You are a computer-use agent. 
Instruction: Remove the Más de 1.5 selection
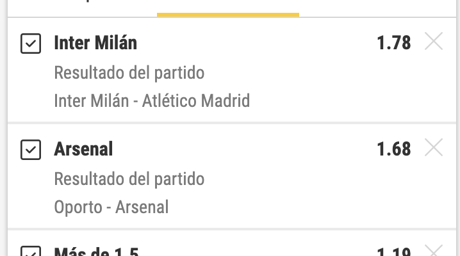click(x=434, y=251)
